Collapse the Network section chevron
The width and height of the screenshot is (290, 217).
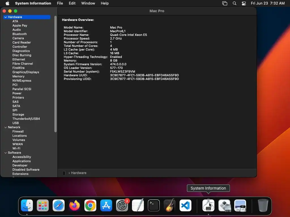point(6,127)
